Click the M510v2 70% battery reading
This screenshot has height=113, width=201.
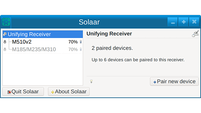coord(73,42)
